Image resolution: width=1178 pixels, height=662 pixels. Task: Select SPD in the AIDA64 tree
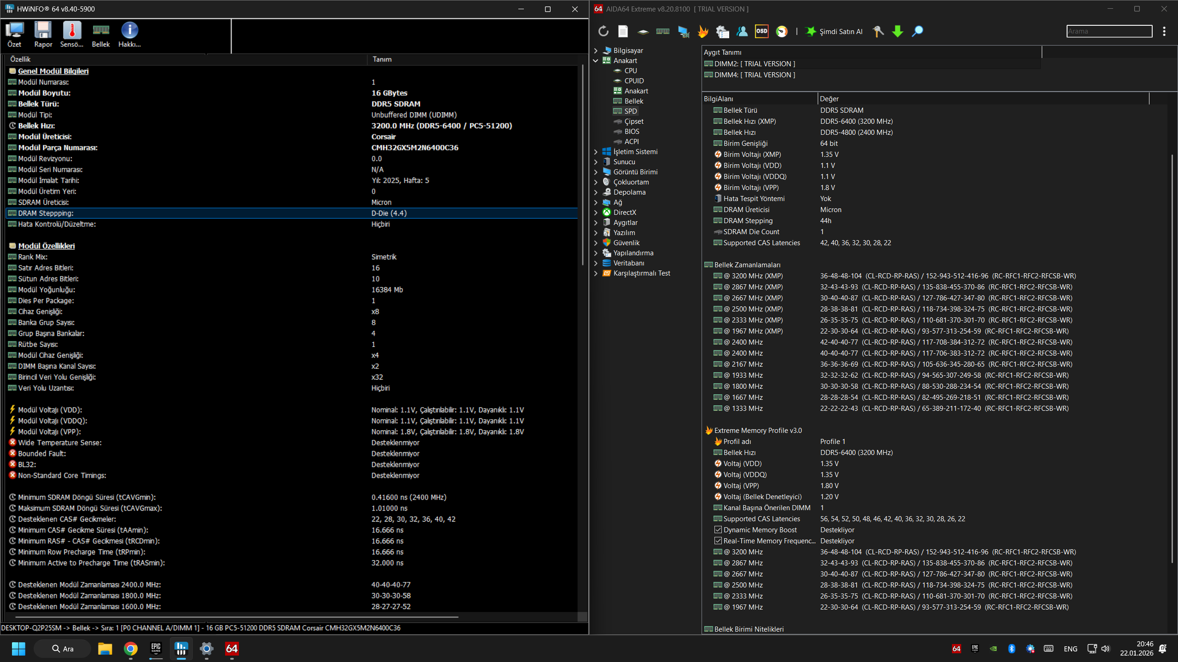click(631, 111)
